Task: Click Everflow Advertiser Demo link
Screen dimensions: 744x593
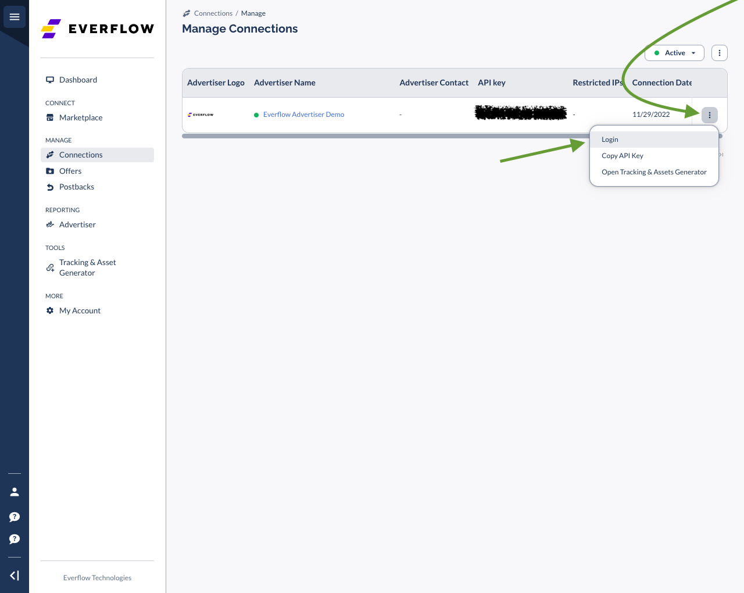Action: pos(303,115)
